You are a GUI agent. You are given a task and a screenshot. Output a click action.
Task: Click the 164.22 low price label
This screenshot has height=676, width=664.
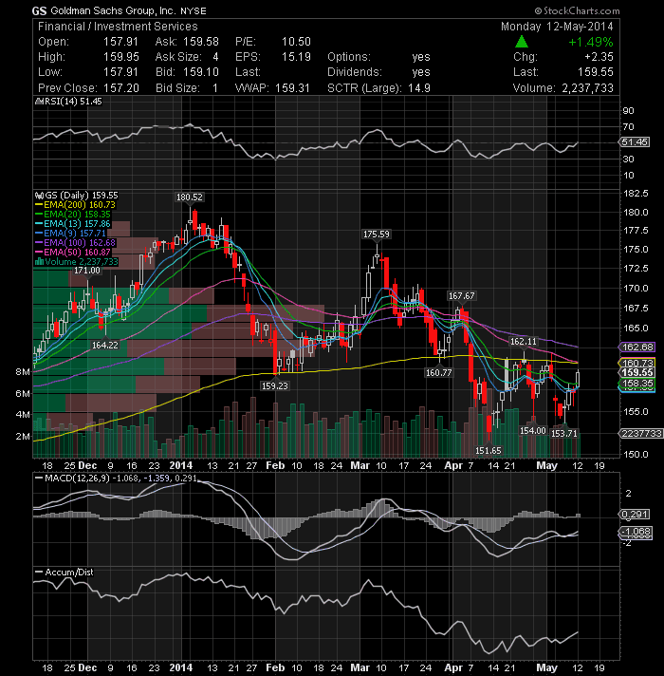[104, 345]
